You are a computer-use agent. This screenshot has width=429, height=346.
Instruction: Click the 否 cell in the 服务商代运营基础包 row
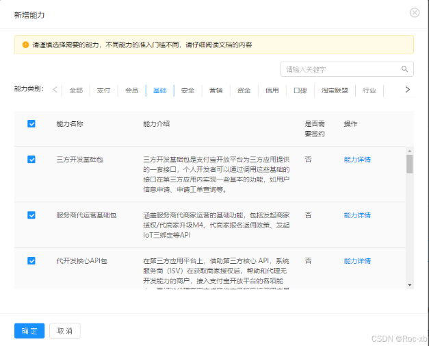(x=308, y=215)
